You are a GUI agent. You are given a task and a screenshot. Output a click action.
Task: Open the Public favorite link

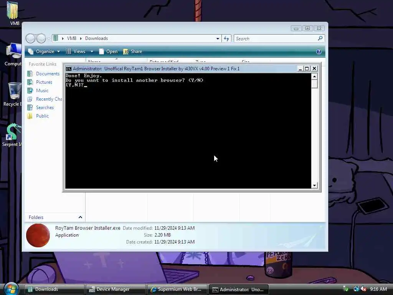pos(42,116)
